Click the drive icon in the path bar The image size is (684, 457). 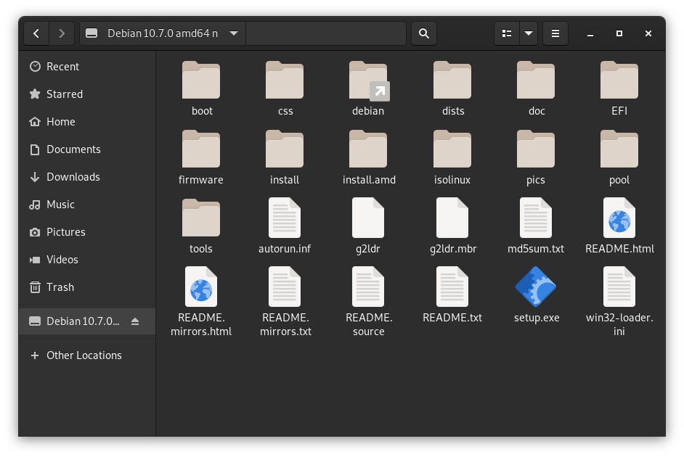click(x=91, y=33)
